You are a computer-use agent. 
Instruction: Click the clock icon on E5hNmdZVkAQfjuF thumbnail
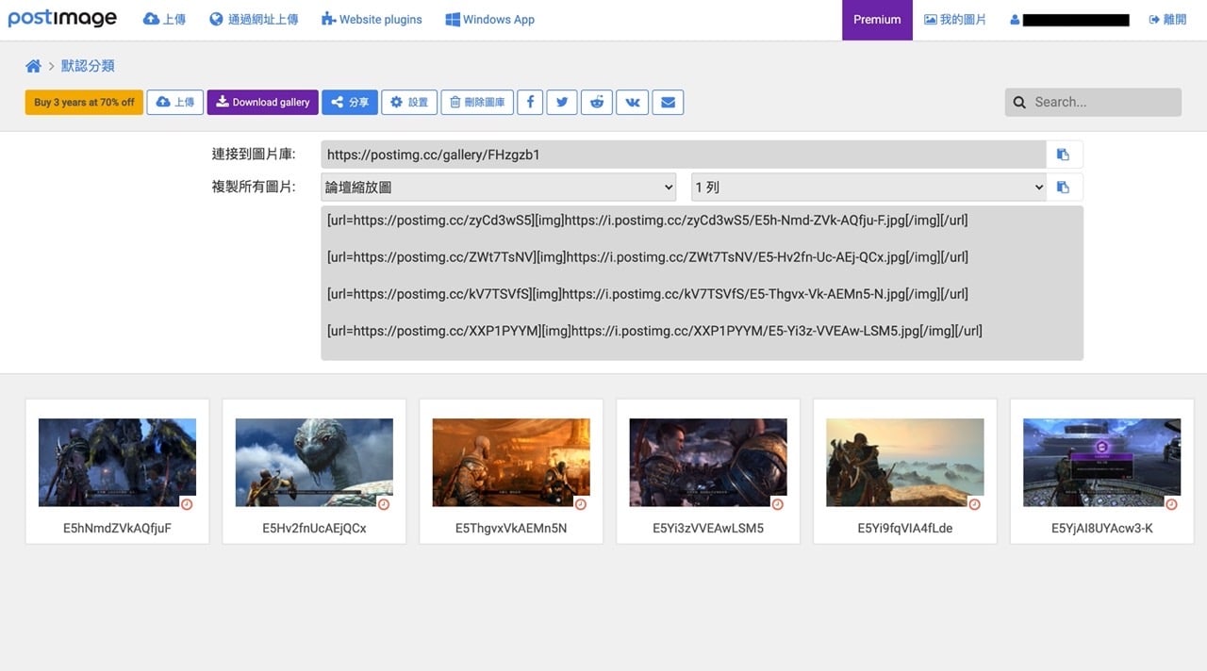pyautogui.click(x=187, y=504)
